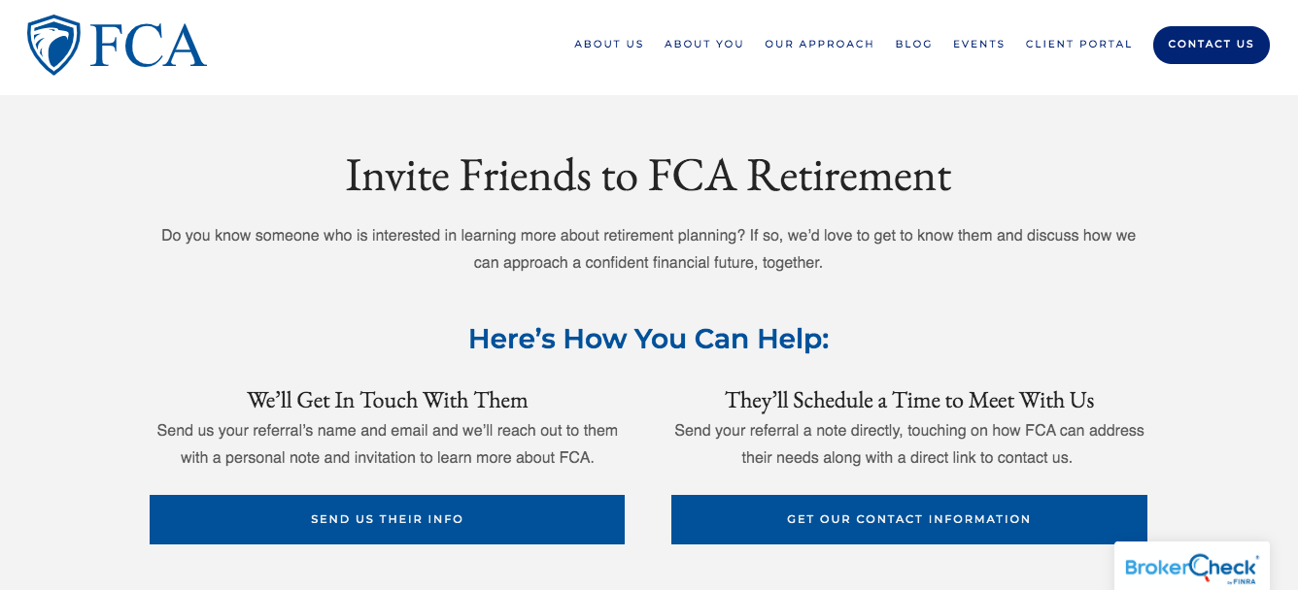This screenshot has width=1298, height=590.
Task: Open the About Us menu item
Action: tap(609, 44)
